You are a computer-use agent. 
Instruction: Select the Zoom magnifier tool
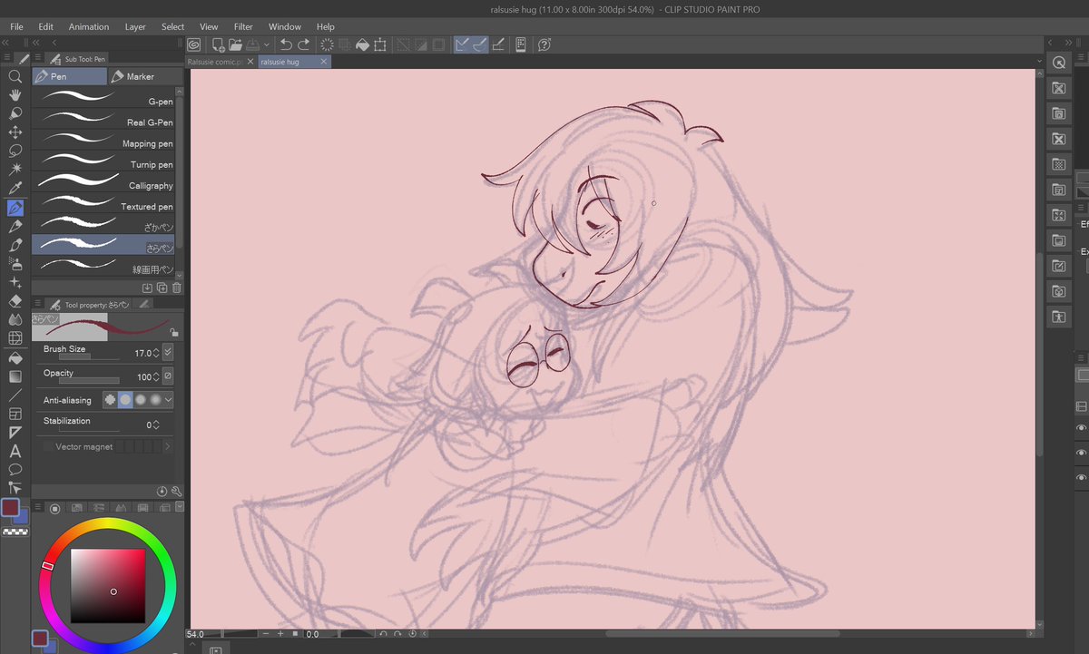(x=15, y=77)
